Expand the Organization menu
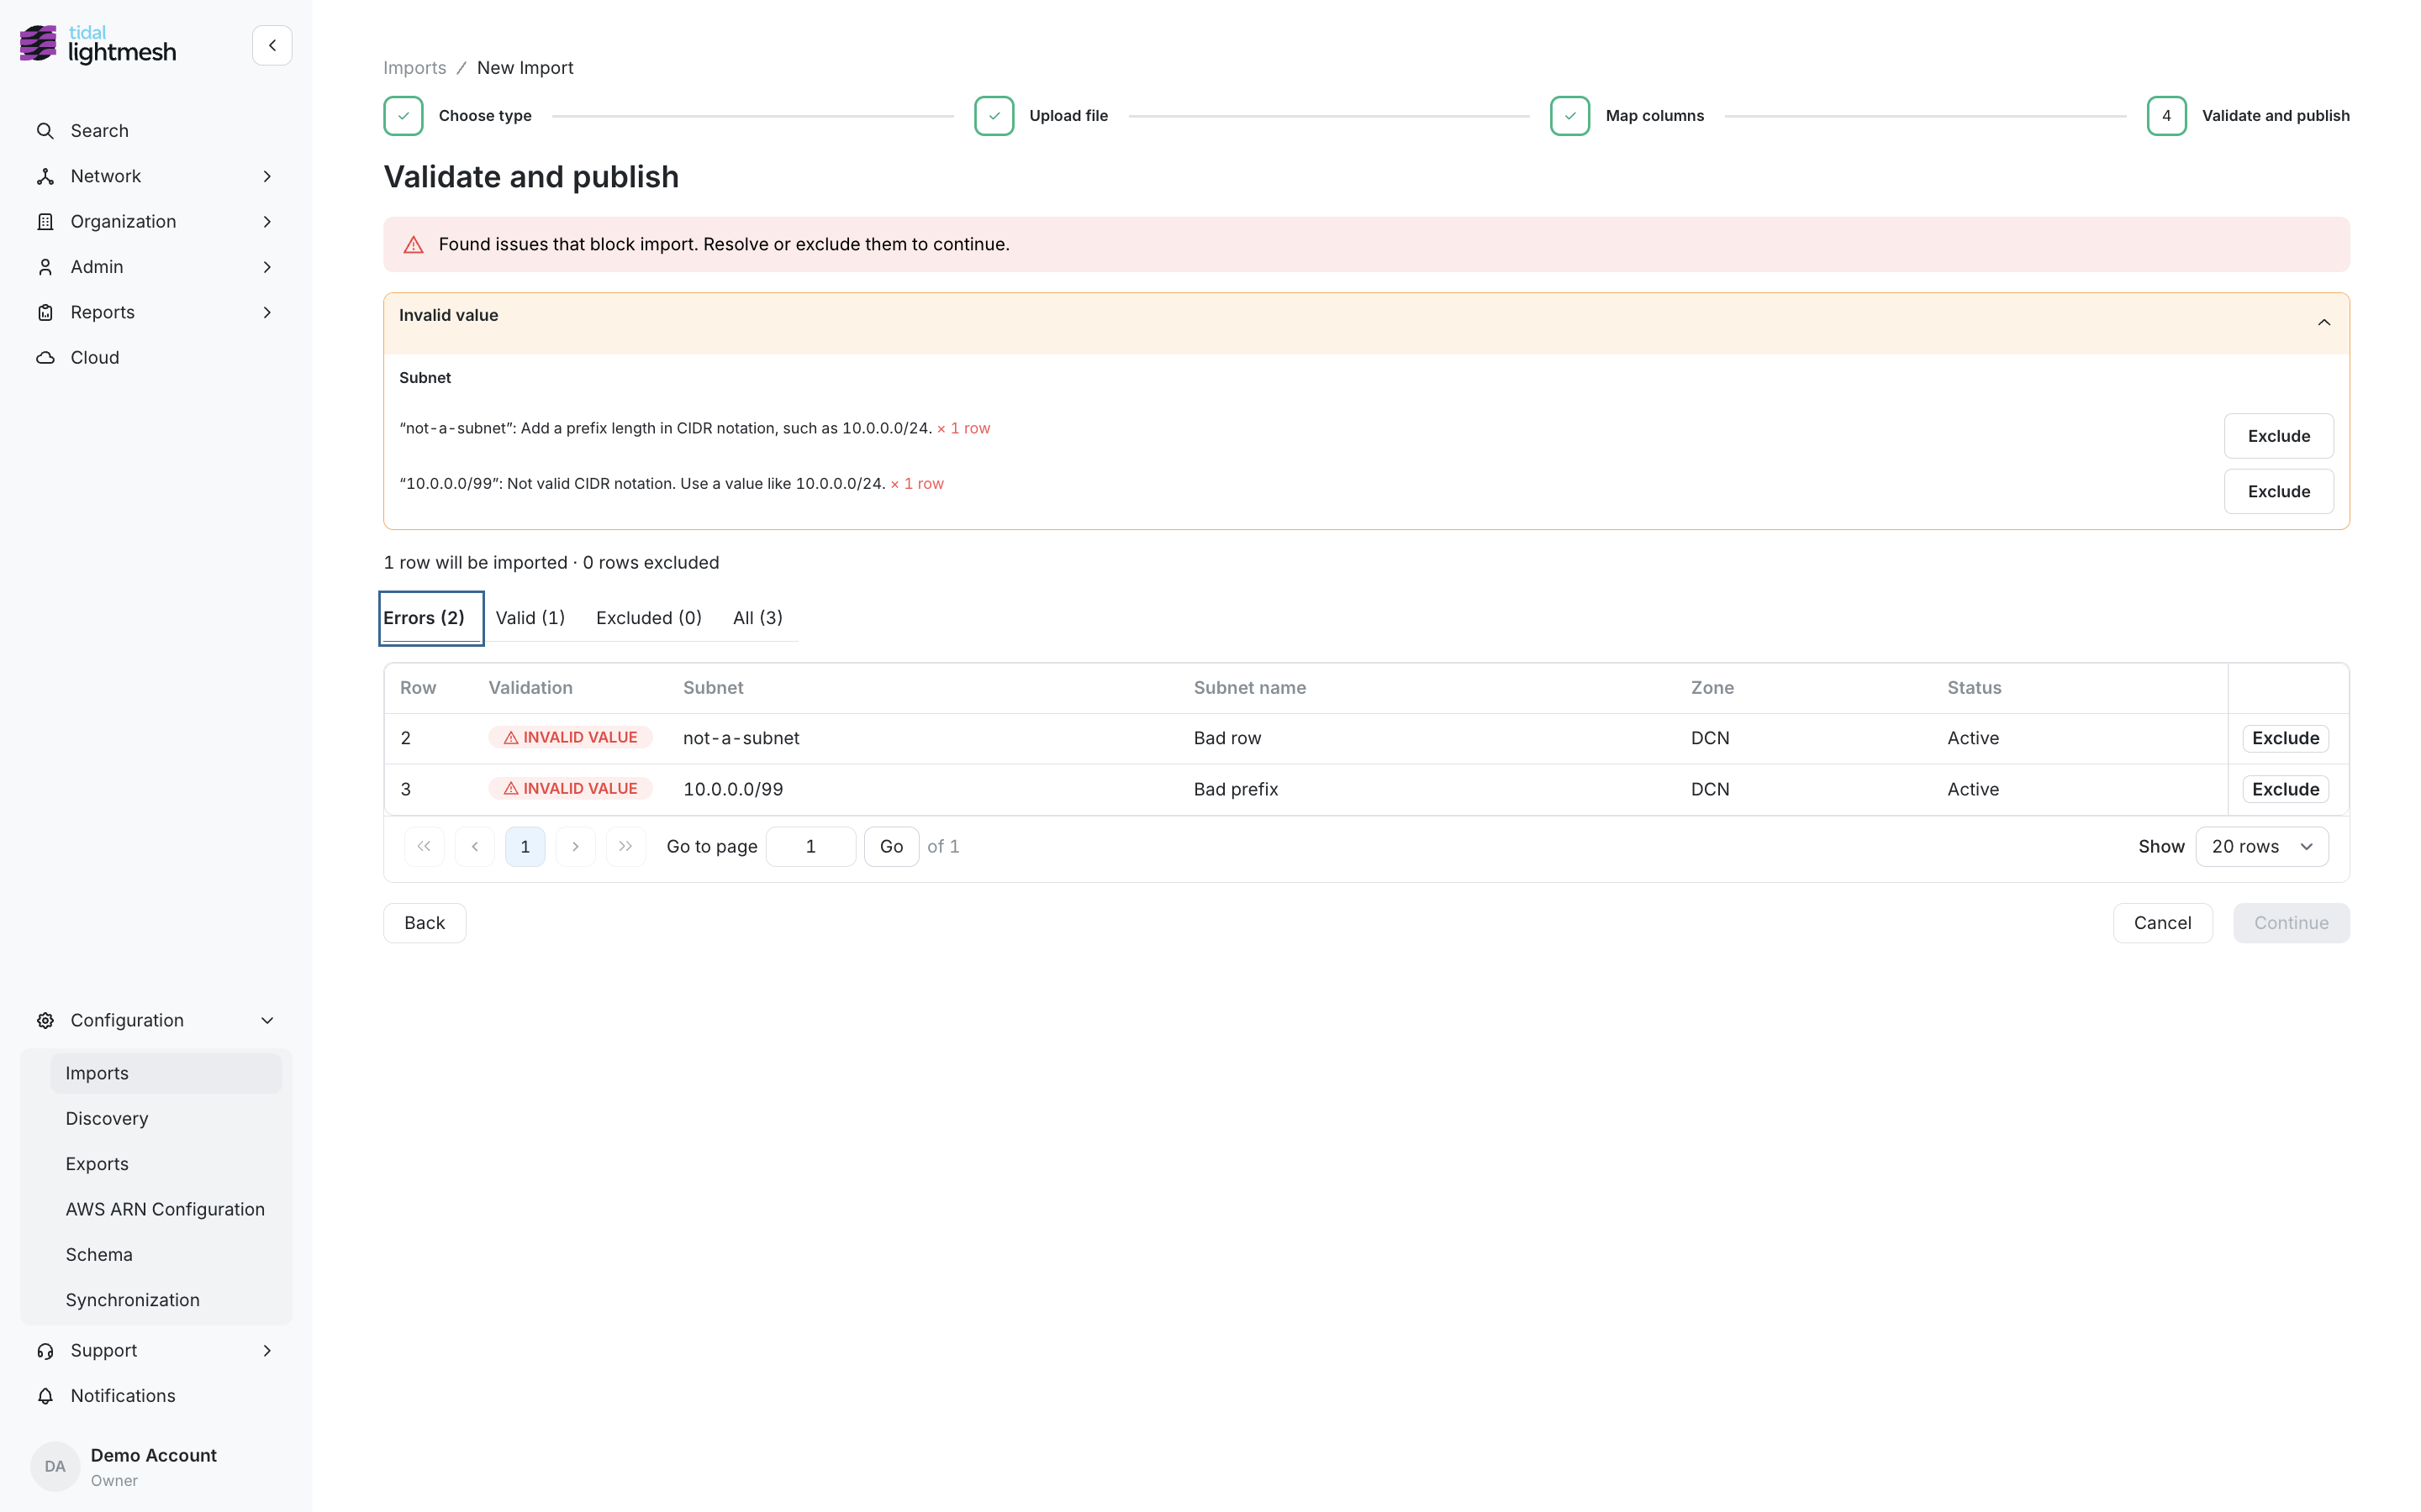 tap(156, 221)
